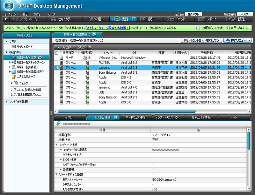The width and height of the screenshot is (255, 195).
Task: Open the 設定 (Settings) module
Action: tap(237, 19)
